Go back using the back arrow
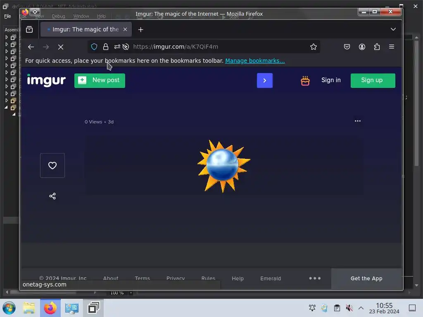This screenshot has height=317, width=423. (31, 47)
